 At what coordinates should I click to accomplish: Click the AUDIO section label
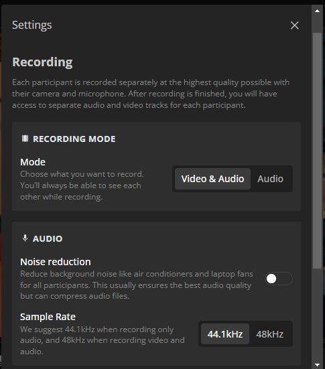pyautogui.click(x=48, y=238)
